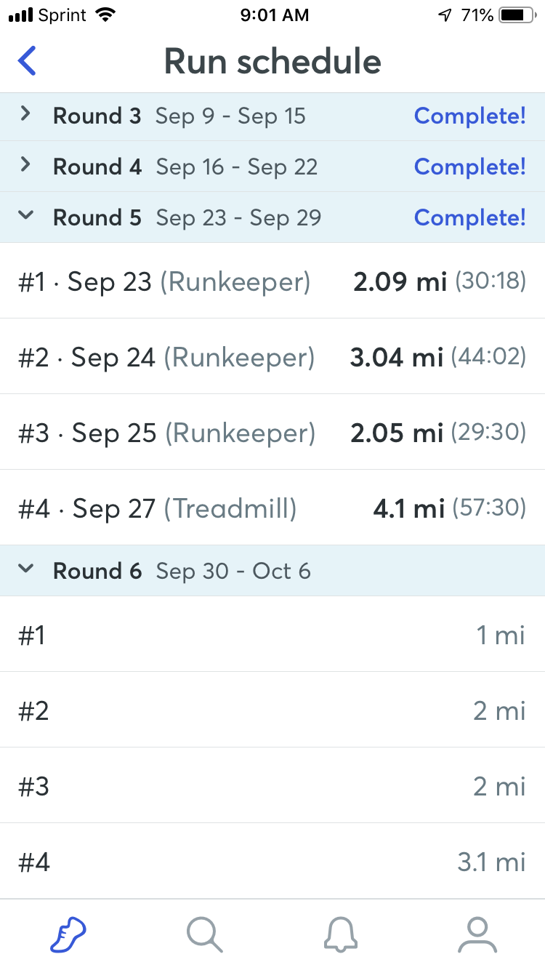Screen dimensions: 545x970
Task: Tap the location arrow status icon
Action: tap(445, 15)
